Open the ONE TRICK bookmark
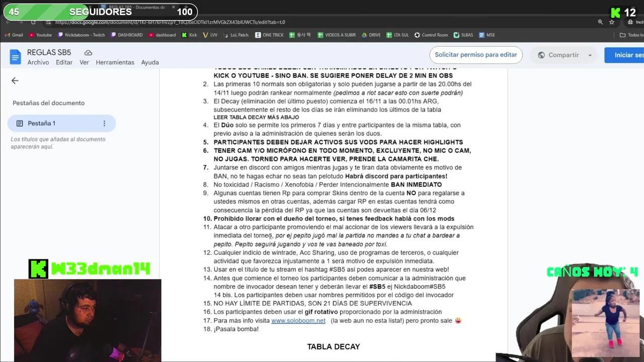Screen dimensions: 644x362 pyautogui.click(x=269, y=35)
